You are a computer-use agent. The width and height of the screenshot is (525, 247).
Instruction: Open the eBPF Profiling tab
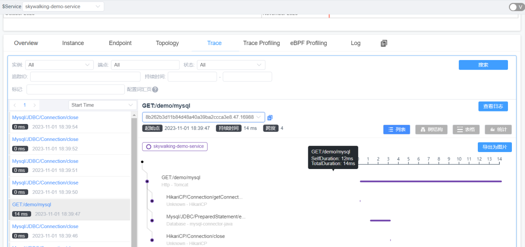[x=309, y=43]
